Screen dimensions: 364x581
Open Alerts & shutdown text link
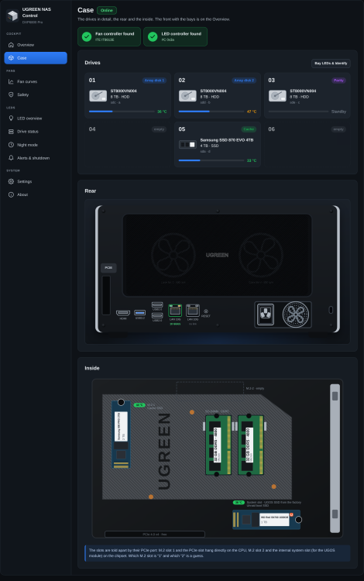[x=33, y=158]
